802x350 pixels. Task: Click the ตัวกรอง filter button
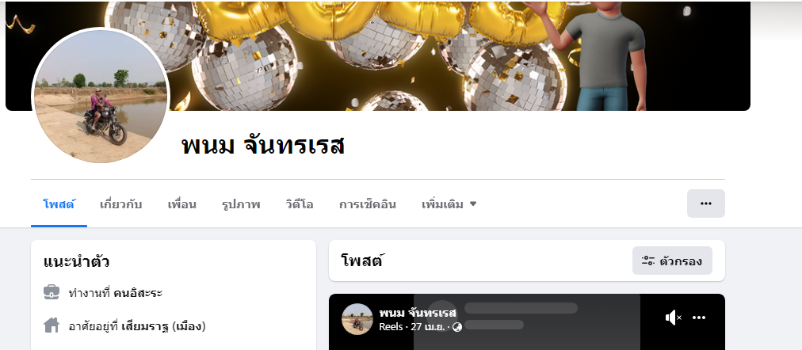pyautogui.click(x=672, y=261)
